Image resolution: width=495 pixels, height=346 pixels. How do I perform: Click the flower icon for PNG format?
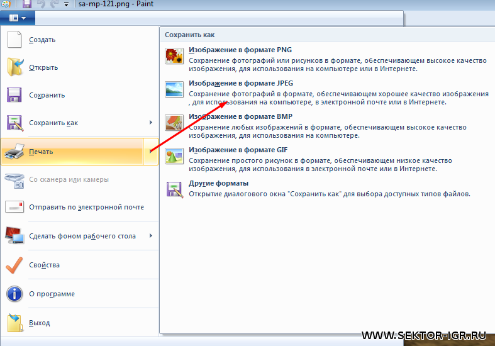click(174, 56)
